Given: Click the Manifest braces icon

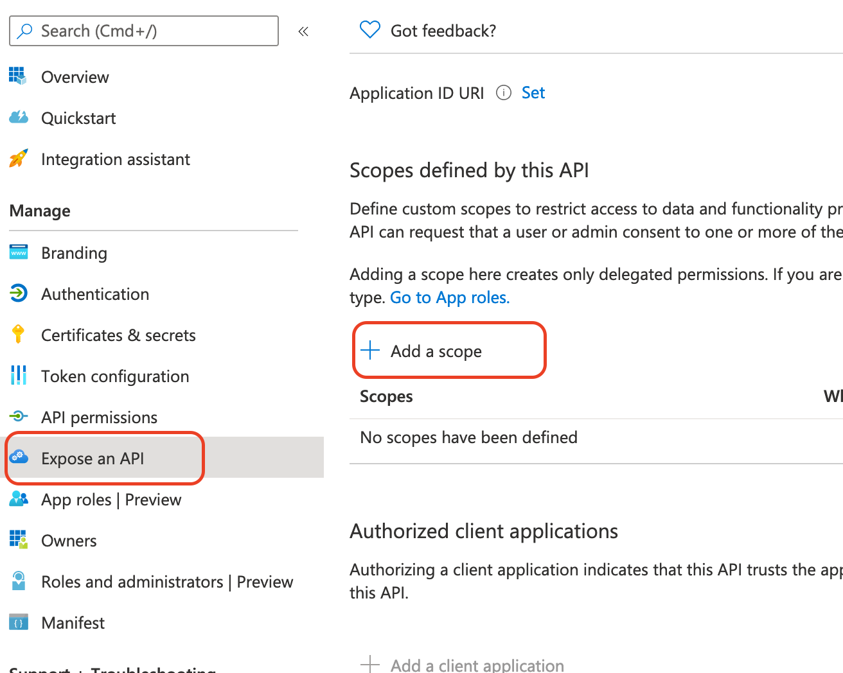Looking at the screenshot, I should point(19,622).
